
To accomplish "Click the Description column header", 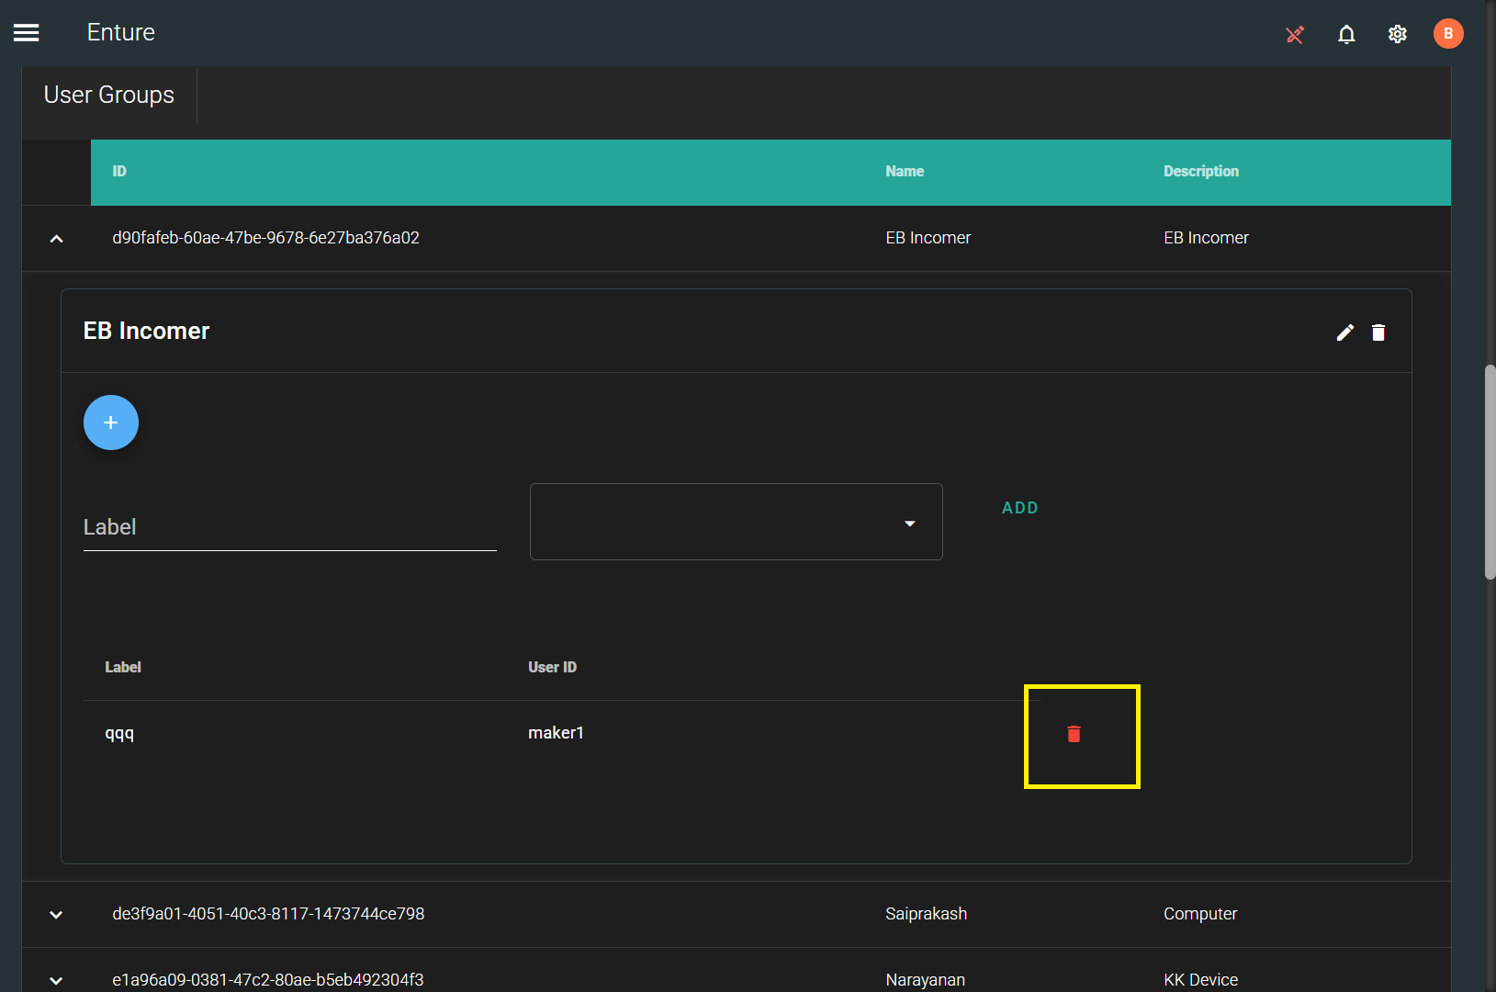I will point(1200,172).
